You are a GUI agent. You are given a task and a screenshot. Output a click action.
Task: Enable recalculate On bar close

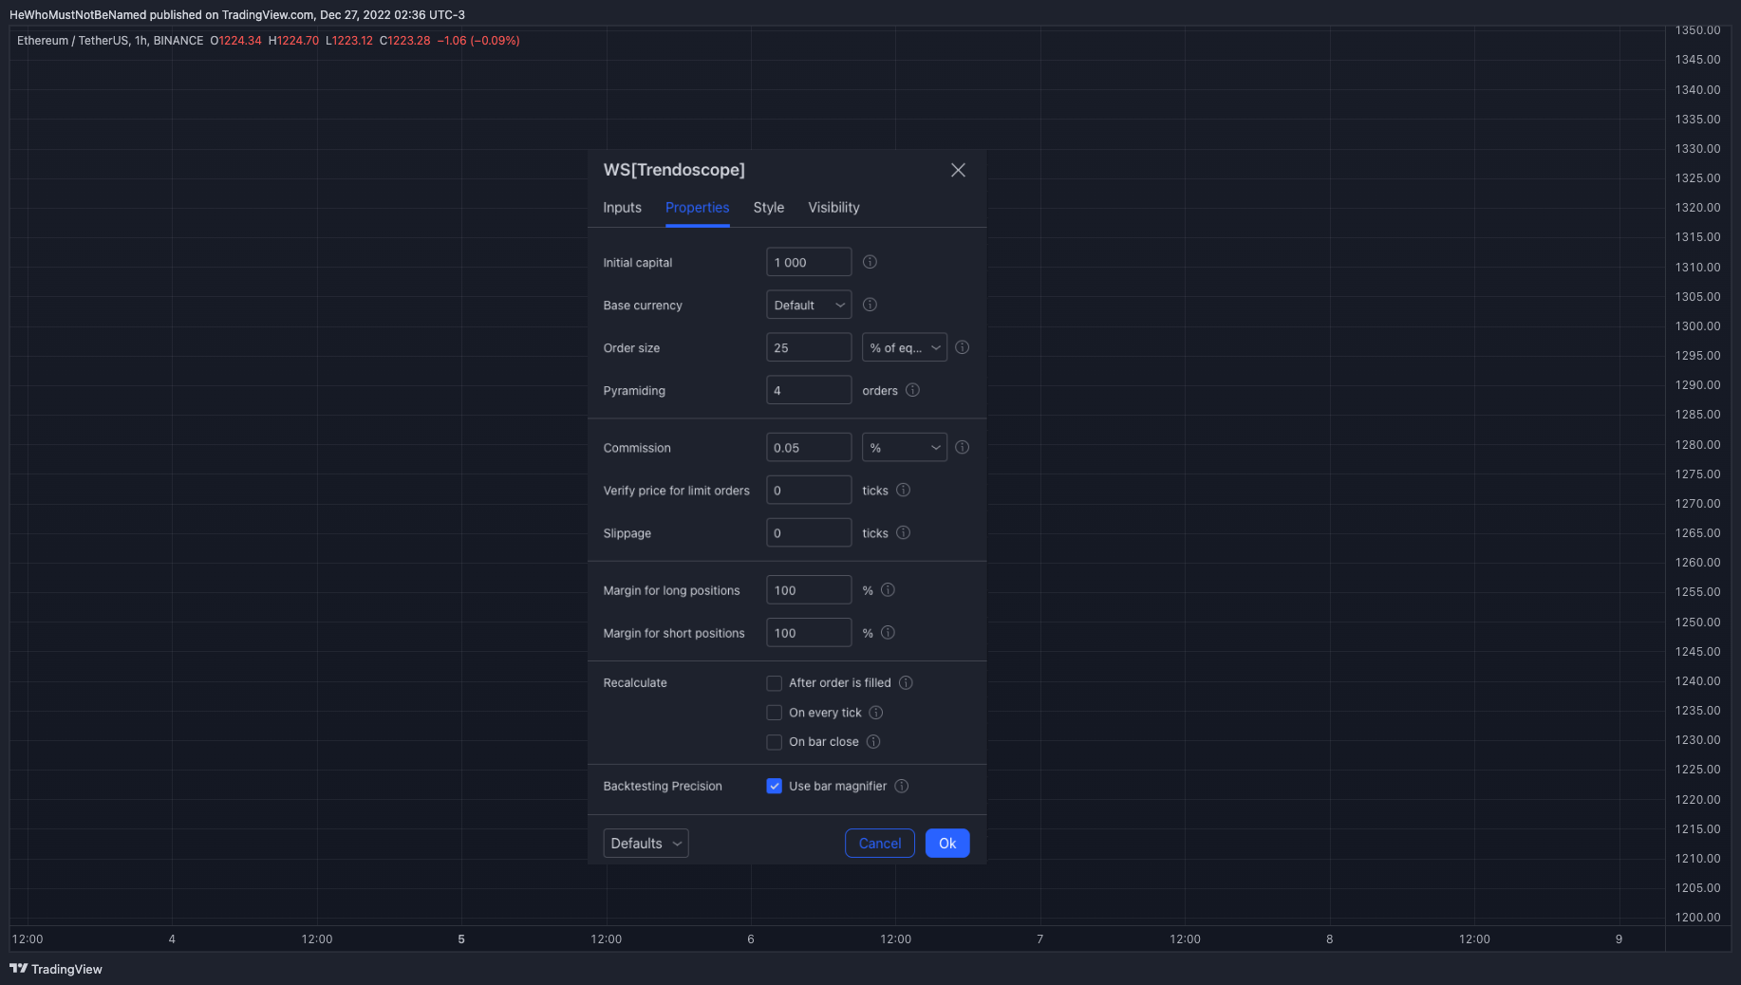774,742
